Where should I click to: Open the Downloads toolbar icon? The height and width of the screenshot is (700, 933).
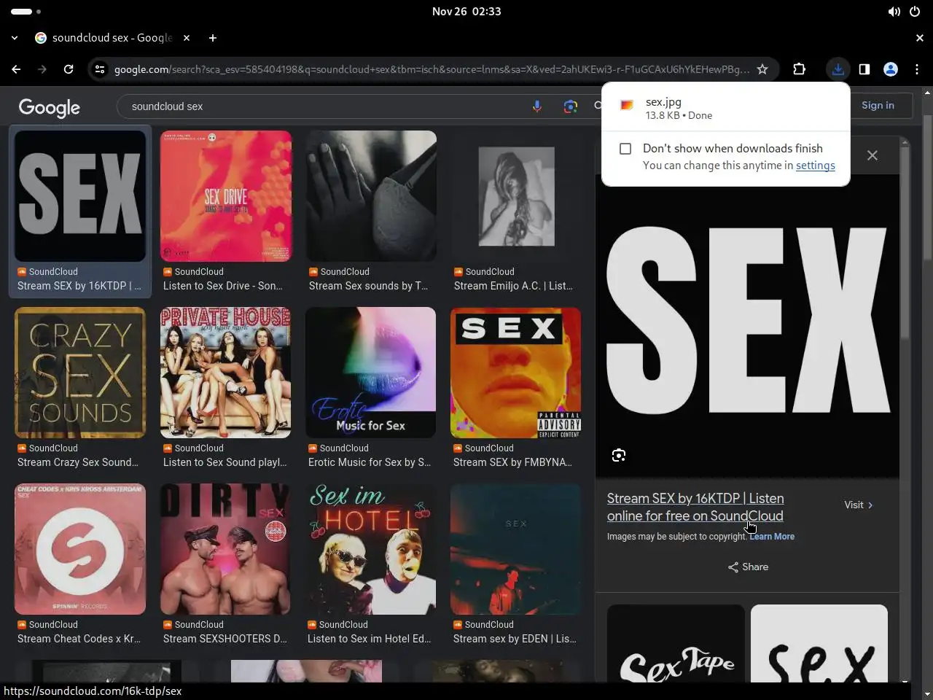(838, 69)
